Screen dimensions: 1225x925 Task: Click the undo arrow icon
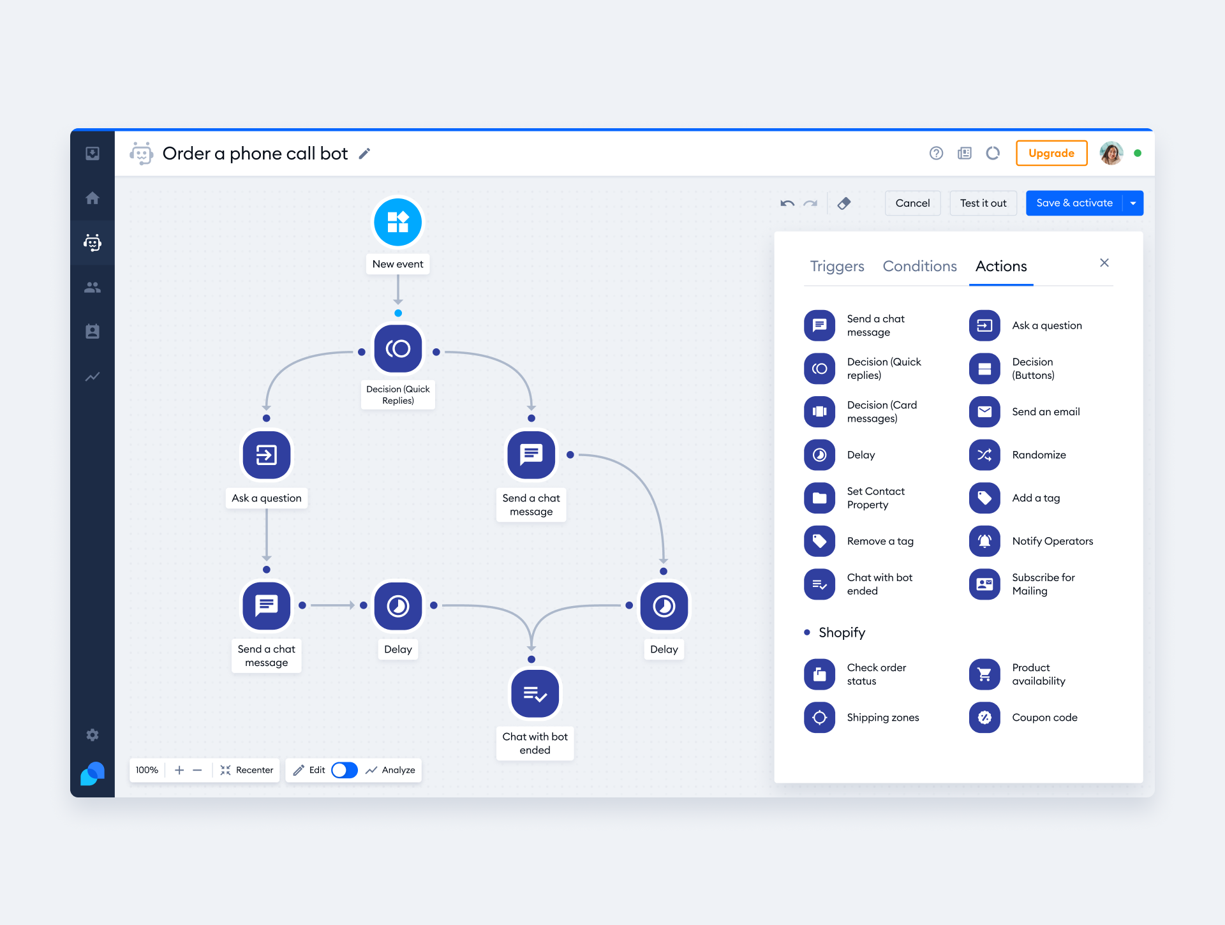787,204
